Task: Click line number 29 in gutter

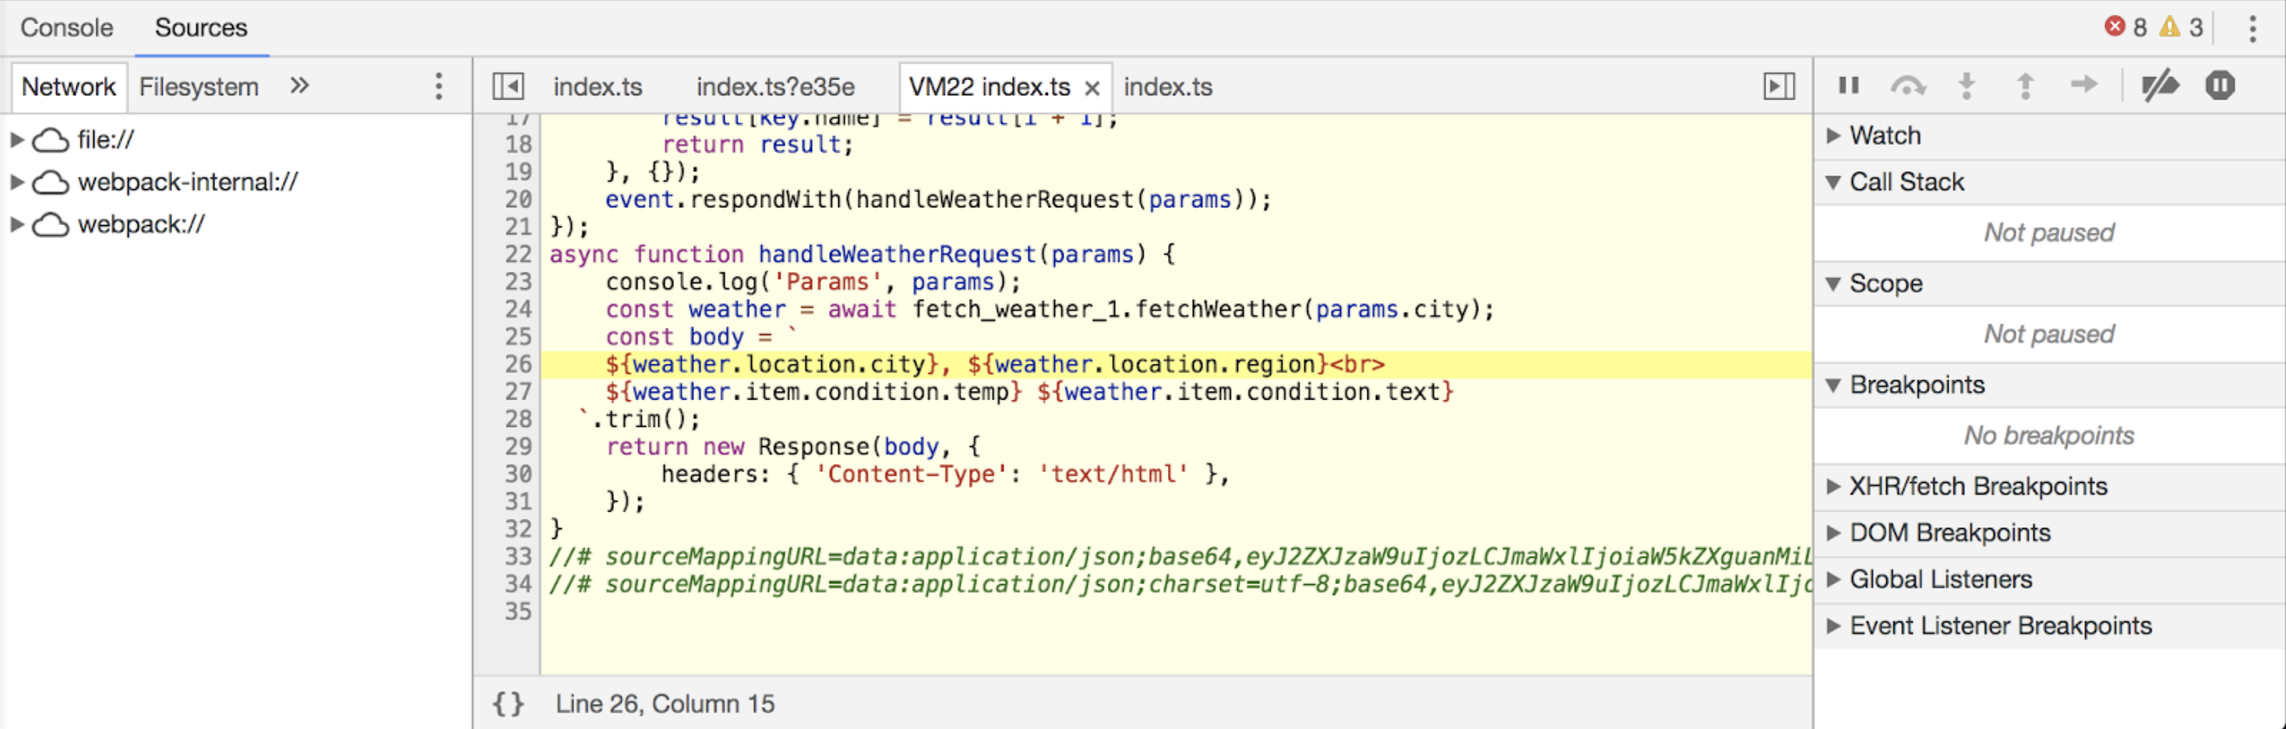Action: 518,447
